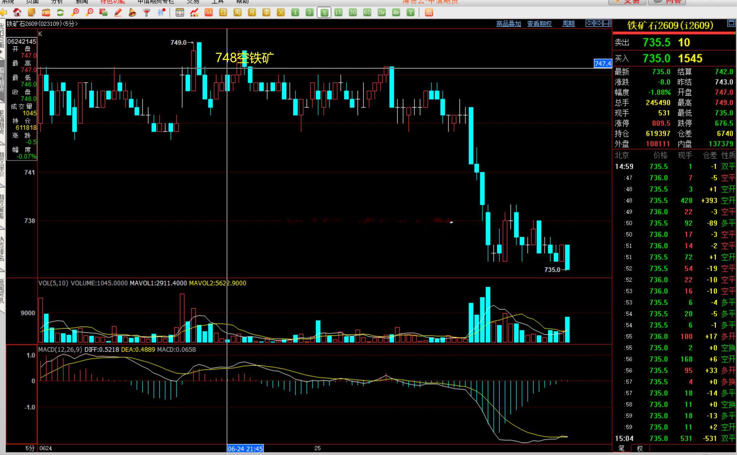Go to the home page icon
Screen dimensions: 737x455
point(17,13)
